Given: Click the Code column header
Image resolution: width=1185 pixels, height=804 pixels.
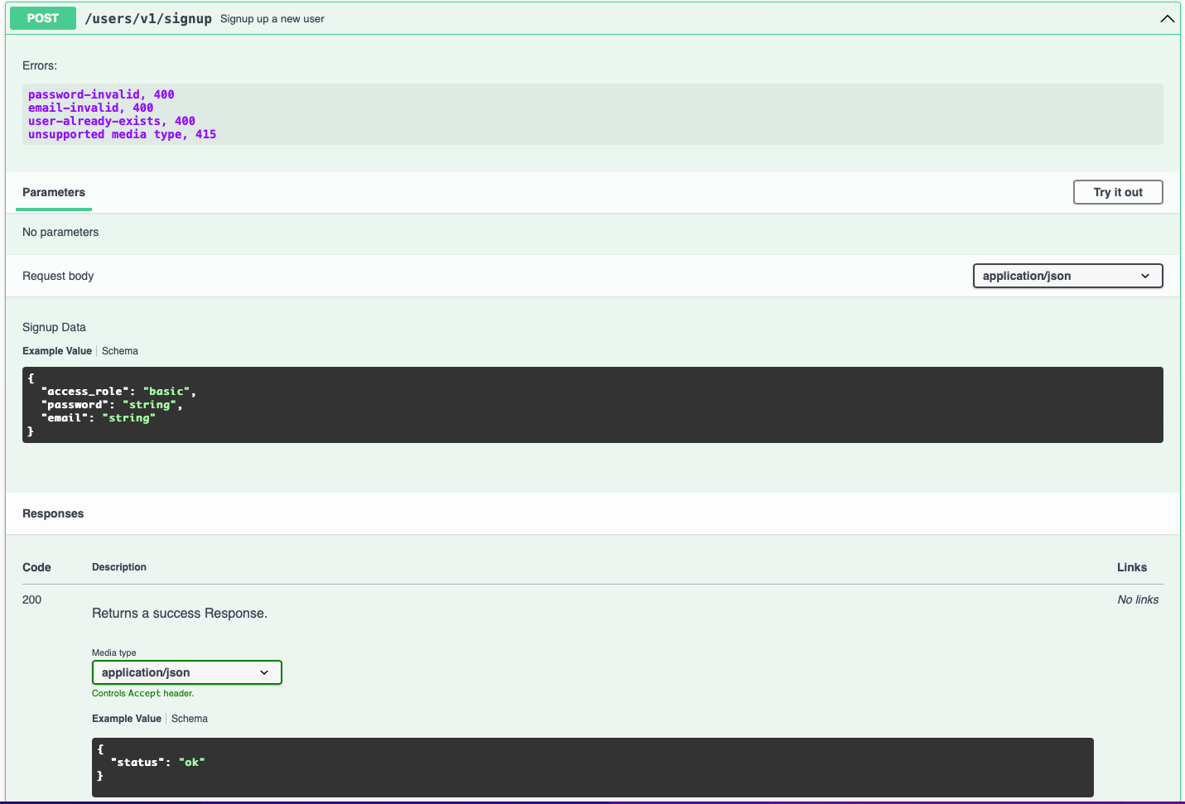Looking at the screenshot, I should coord(36,567).
